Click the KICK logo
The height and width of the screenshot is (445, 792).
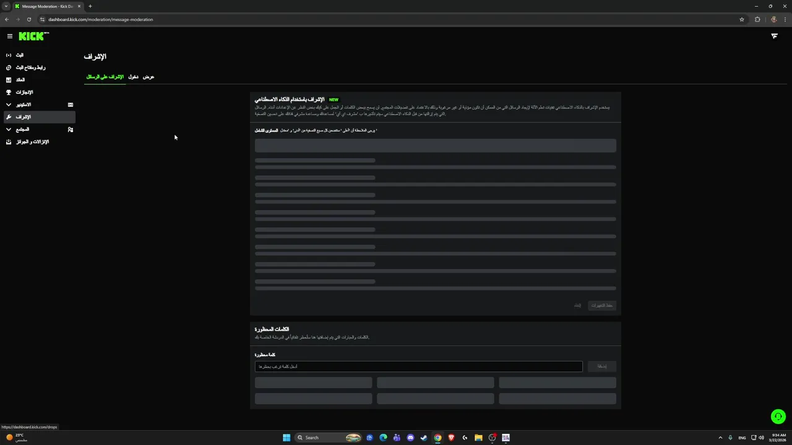click(33, 36)
